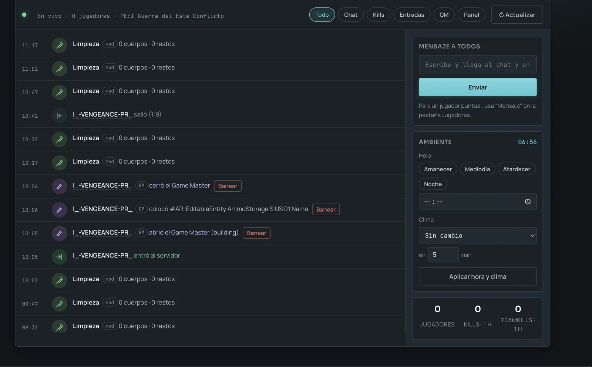592x367 pixels.
Task: Click the GM badge in the colocó row
Action: 141,209
